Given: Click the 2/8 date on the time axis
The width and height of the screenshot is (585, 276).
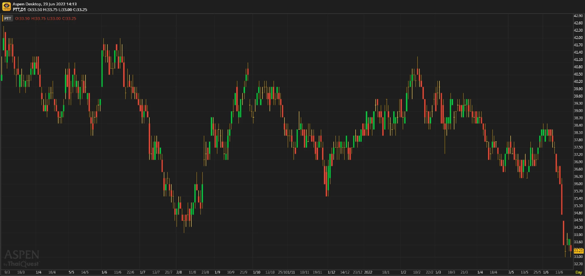Looking at the screenshot, I should pyautogui.click(x=179, y=272).
